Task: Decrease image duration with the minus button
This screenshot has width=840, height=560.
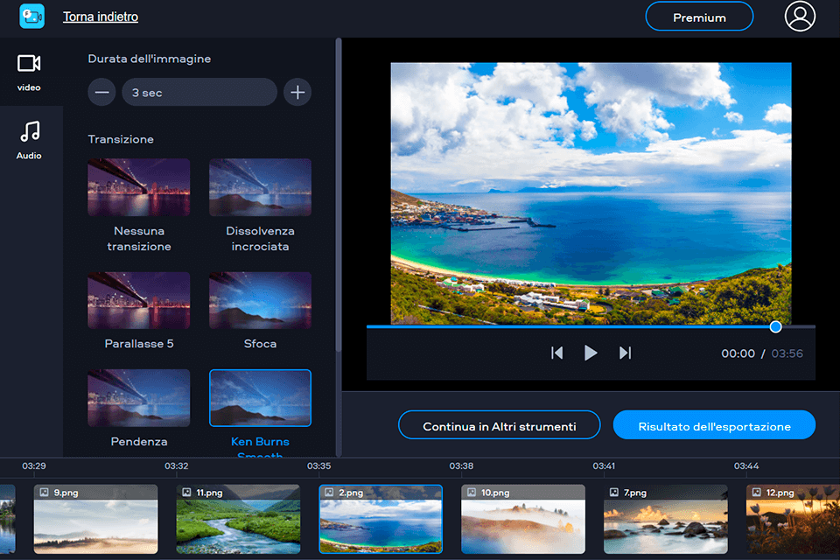Action: tap(101, 92)
